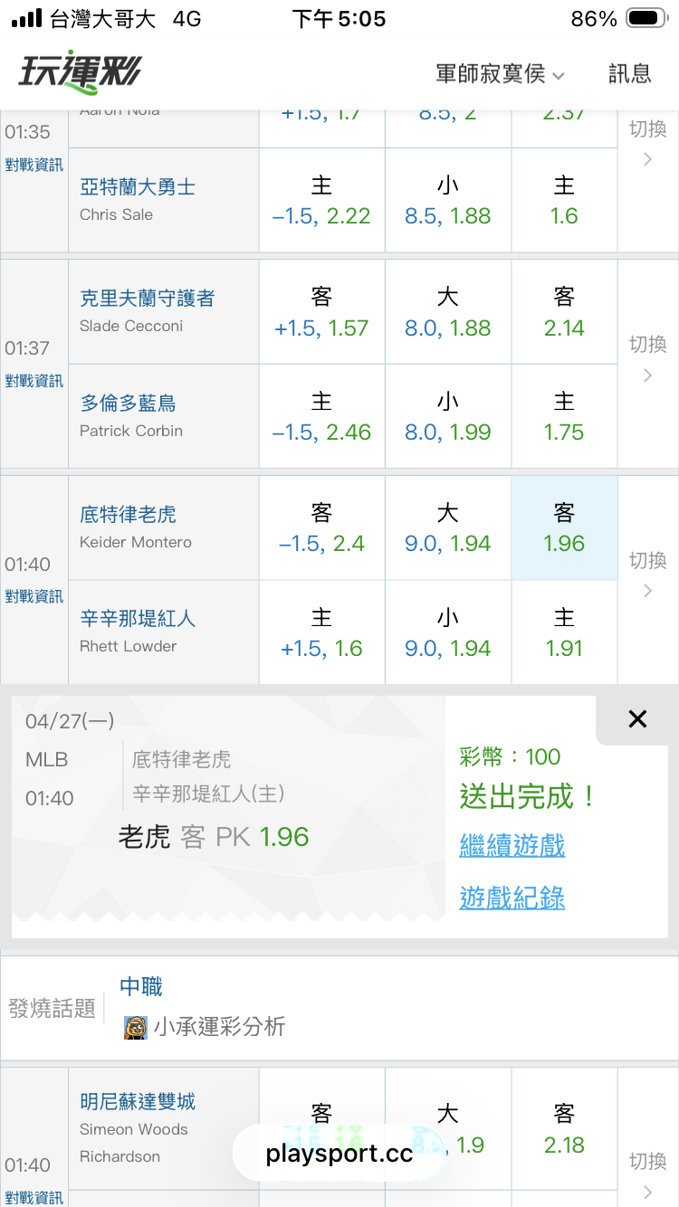Expand 切換 for the Tigers–Reds game
This screenshot has height=1207, width=679.
(x=647, y=575)
